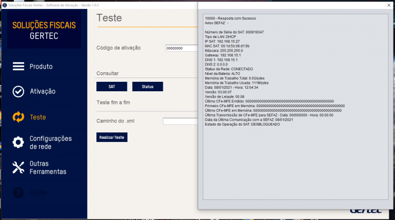Viewport: 395px width, 220px height.
Task: Open the Ajuda menu entry
Action: click(x=38, y=193)
